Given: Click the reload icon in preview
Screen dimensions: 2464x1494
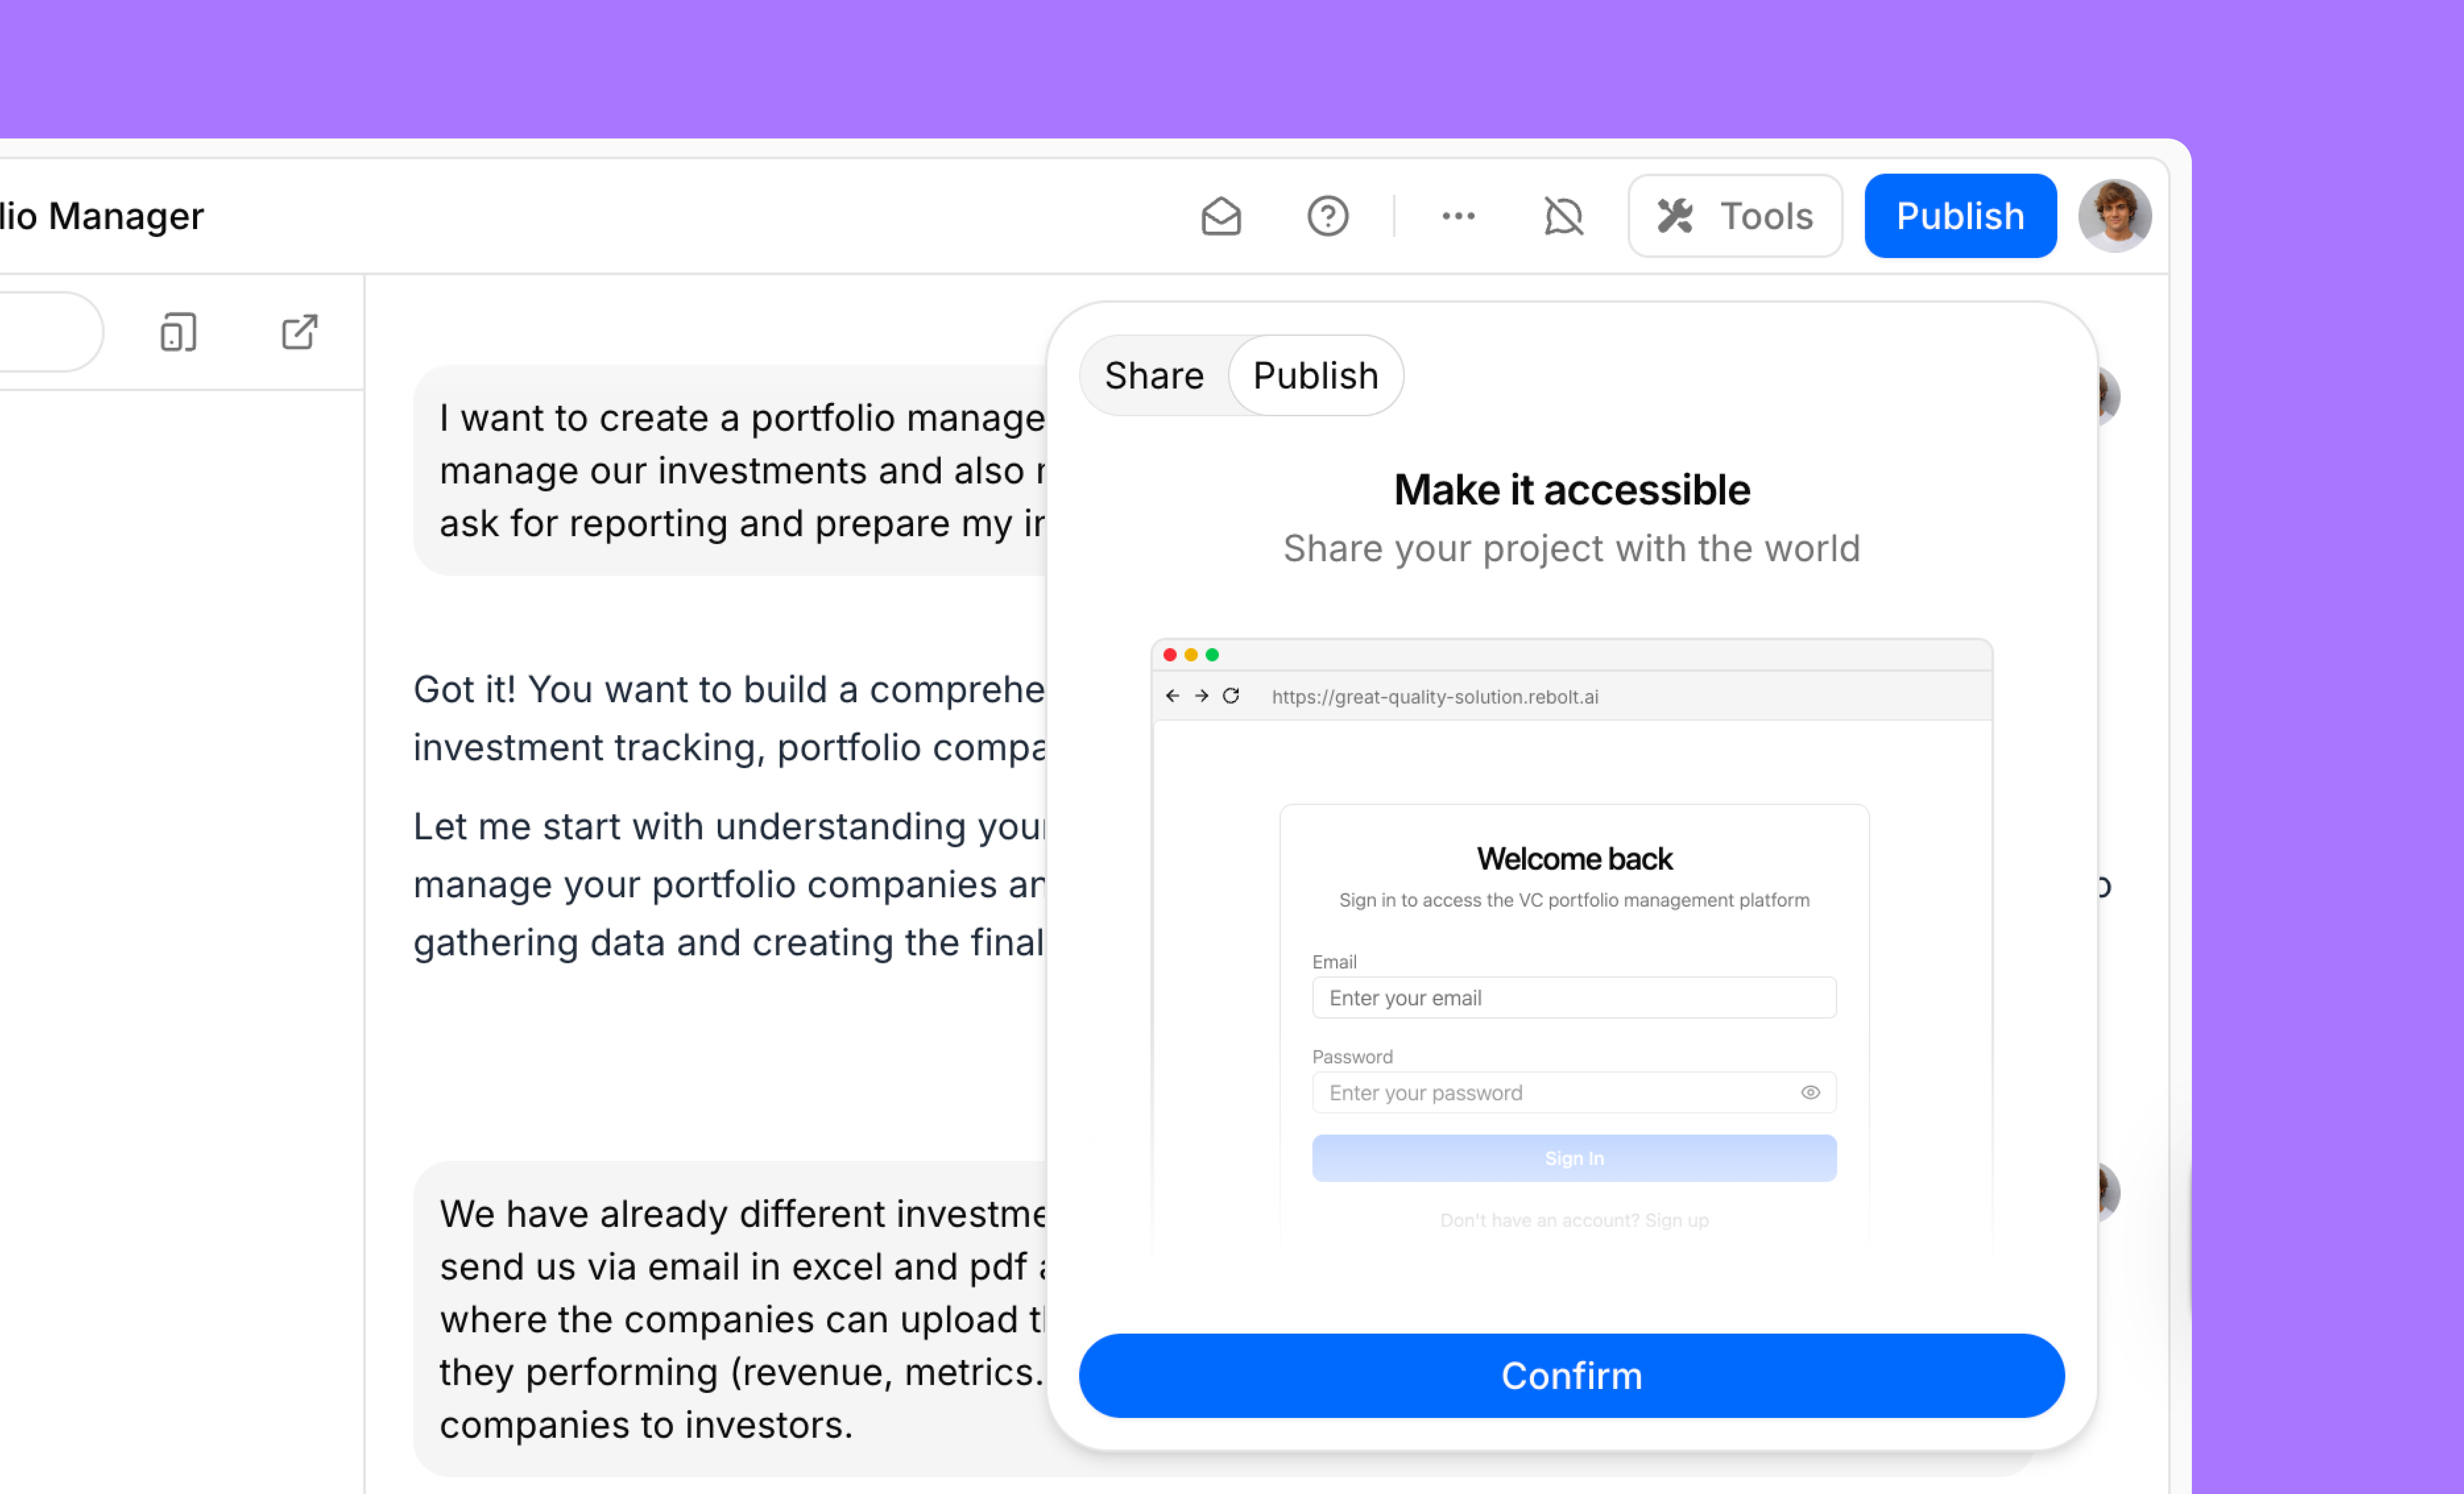Looking at the screenshot, I should tap(1231, 696).
